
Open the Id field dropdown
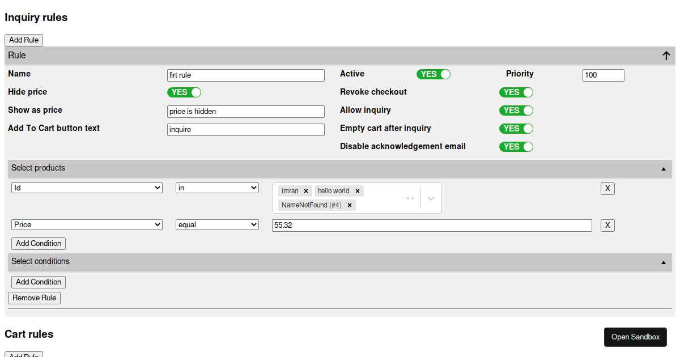pos(87,188)
